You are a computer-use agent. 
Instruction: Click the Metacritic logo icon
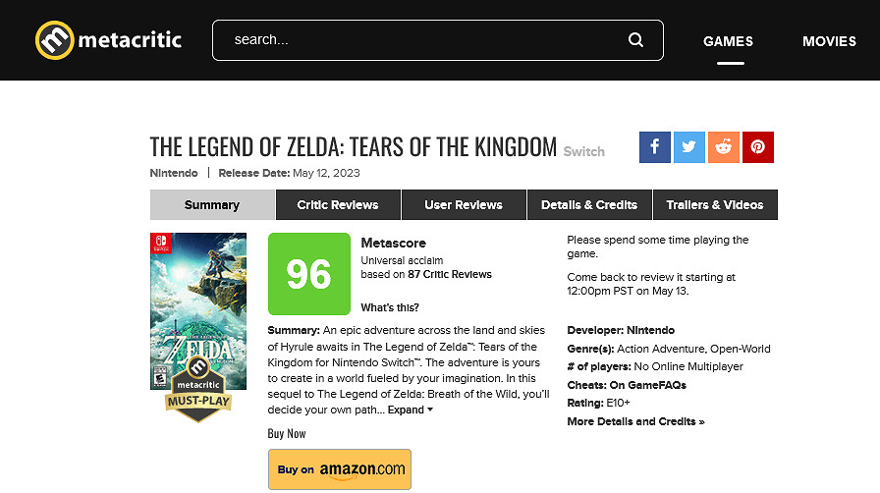[54, 40]
